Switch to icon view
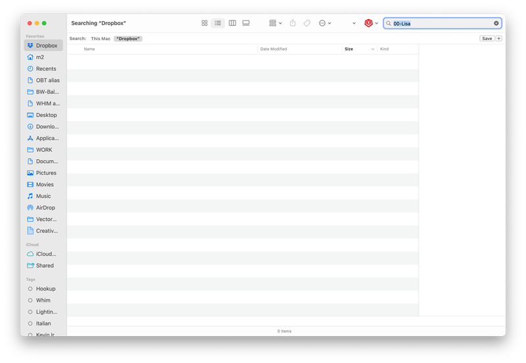The image size is (526, 363). 204,23
